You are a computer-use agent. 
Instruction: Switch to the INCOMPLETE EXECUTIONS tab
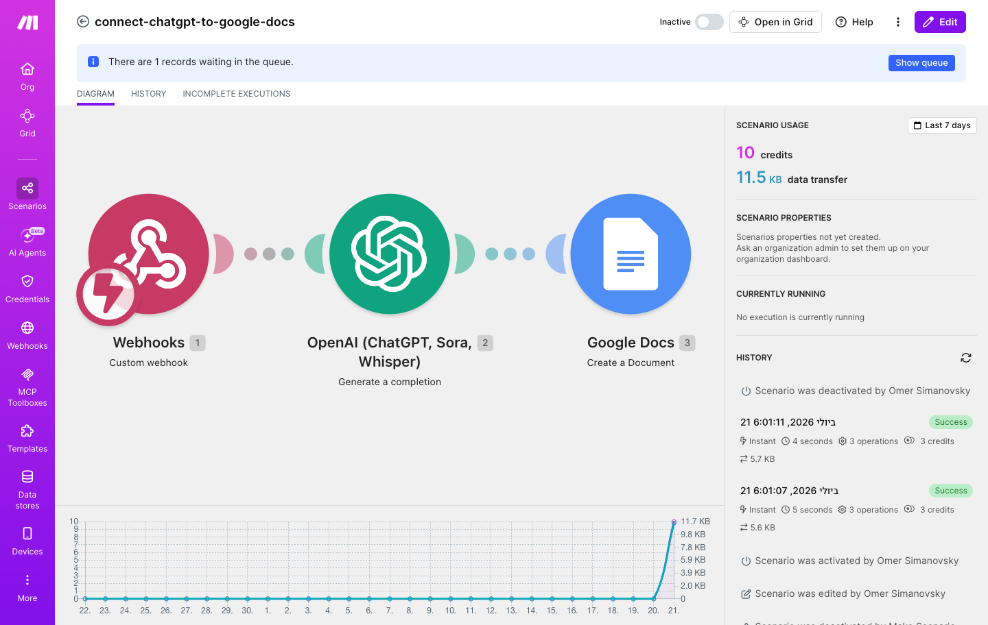pyautogui.click(x=237, y=94)
